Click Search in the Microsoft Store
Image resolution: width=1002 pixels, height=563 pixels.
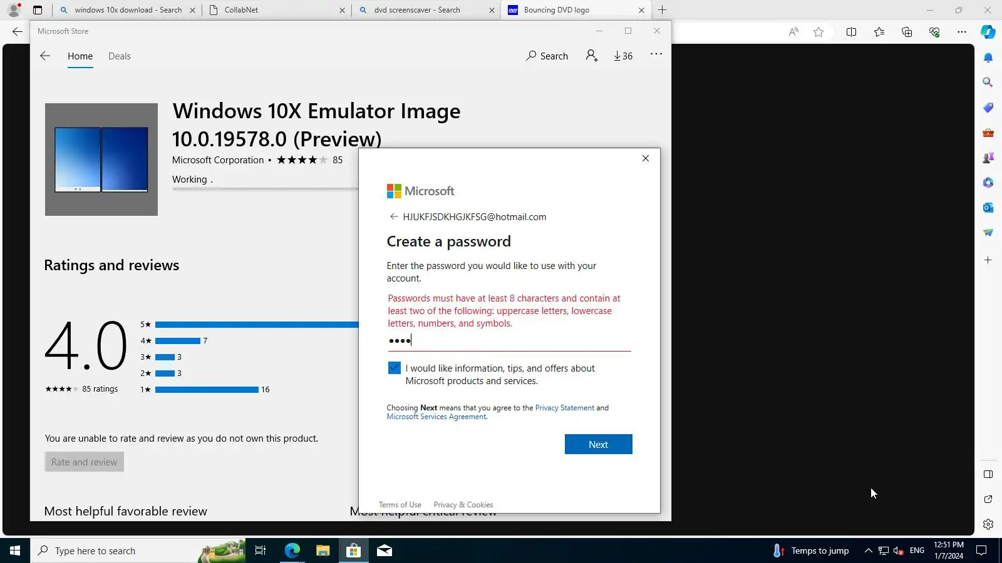(547, 56)
